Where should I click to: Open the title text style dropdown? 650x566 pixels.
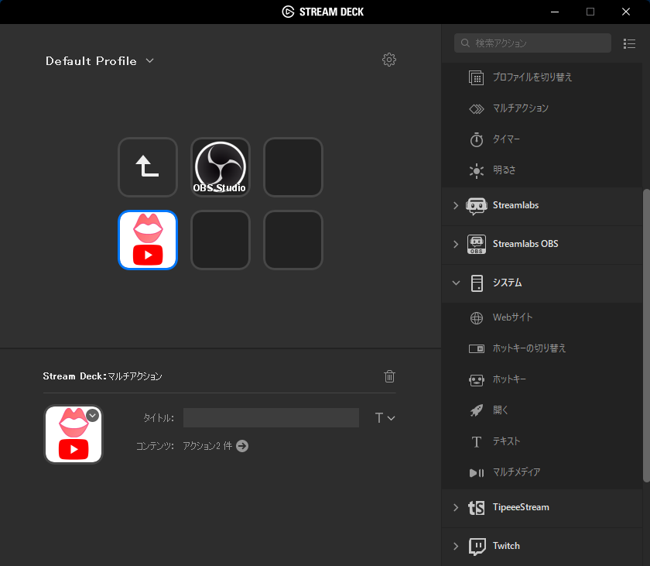tap(385, 418)
